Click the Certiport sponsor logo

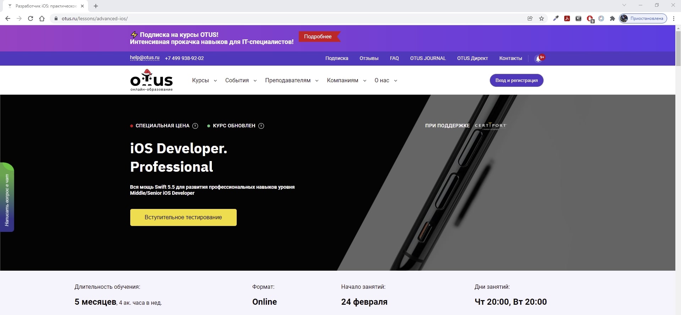tap(491, 126)
